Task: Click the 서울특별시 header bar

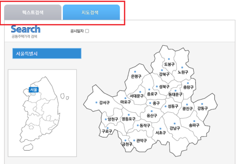Action: click(x=47, y=53)
